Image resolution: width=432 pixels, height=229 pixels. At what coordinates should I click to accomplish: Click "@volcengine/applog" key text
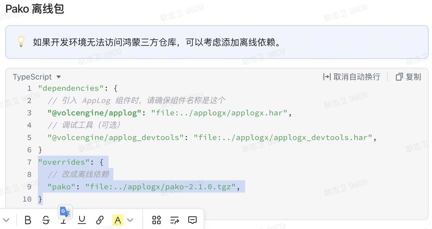pyautogui.click(x=95, y=113)
